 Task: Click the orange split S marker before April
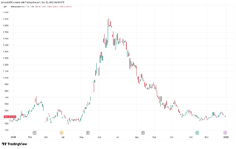62,132
